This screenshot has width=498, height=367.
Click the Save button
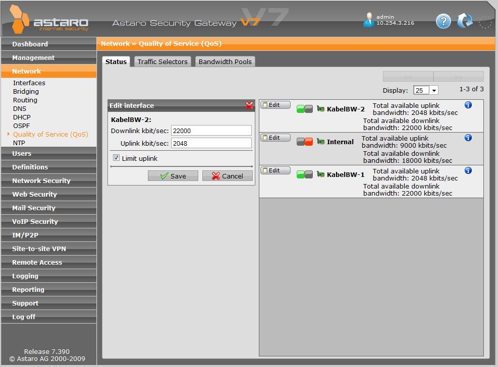(x=173, y=176)
